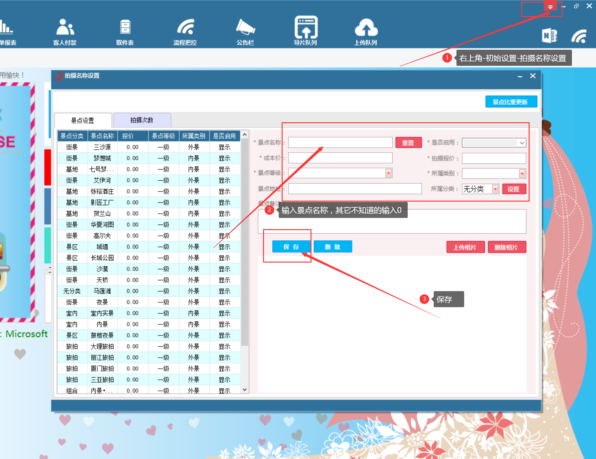This screenshot has width=596, height=459.
Task: Open the 上传队列 cloud icon
Action: (366, 31)
